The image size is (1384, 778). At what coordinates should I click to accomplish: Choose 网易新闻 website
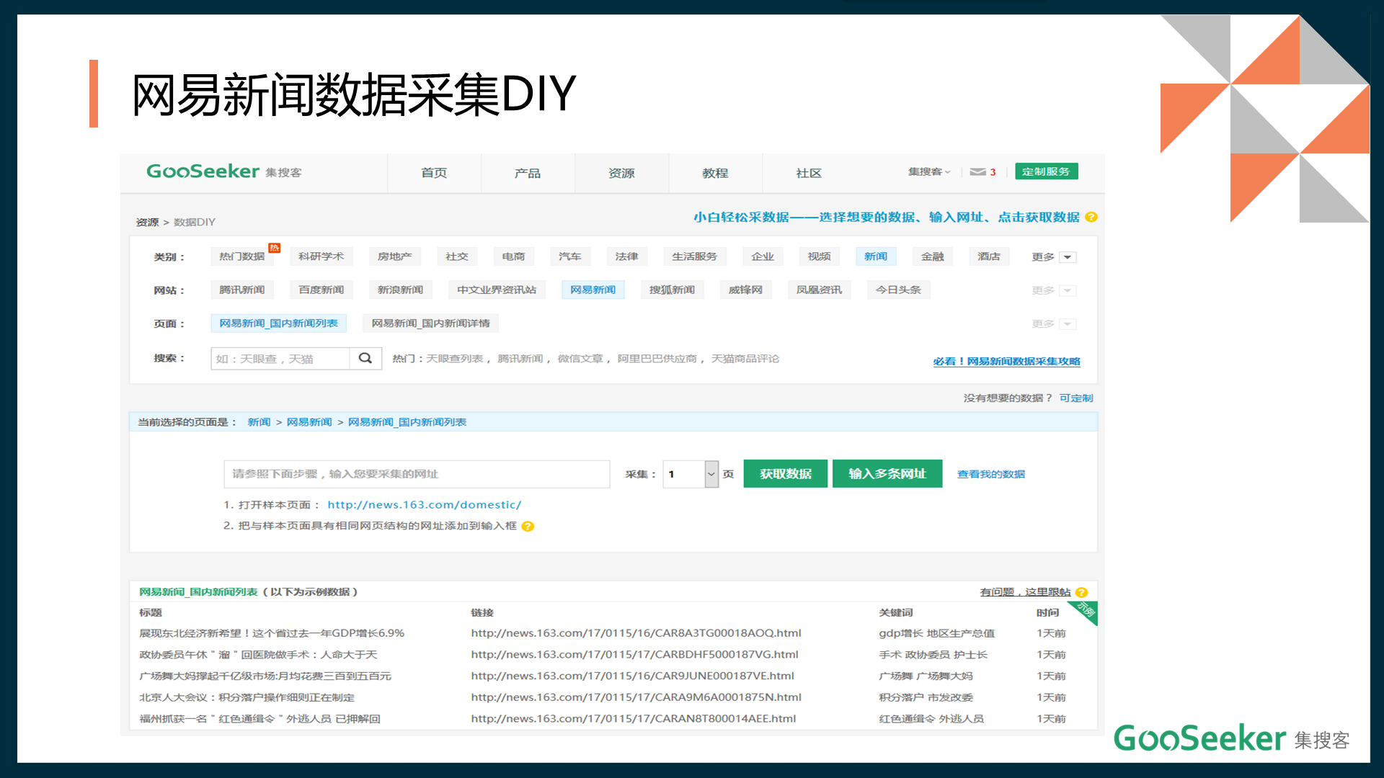593,290
